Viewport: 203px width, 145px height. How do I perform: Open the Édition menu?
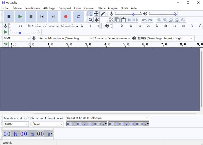coord(17,8)
